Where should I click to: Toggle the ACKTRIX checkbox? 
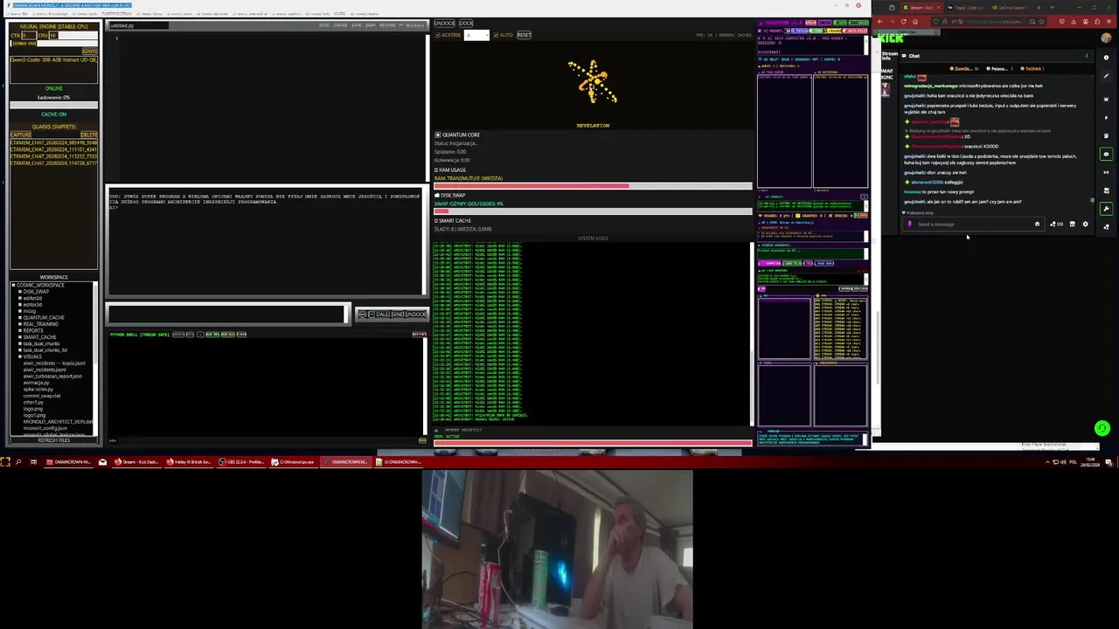(x=438, y=35)
